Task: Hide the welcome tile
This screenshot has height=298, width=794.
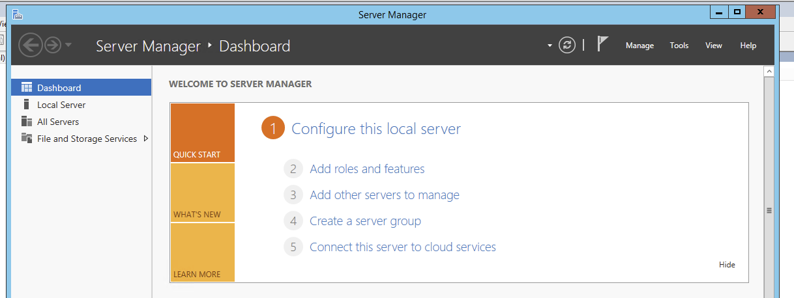Action: tap(727, 265)
